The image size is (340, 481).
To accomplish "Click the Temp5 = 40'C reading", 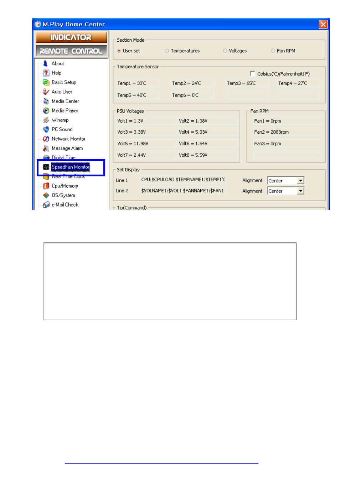I will click(x=138, y=95).
